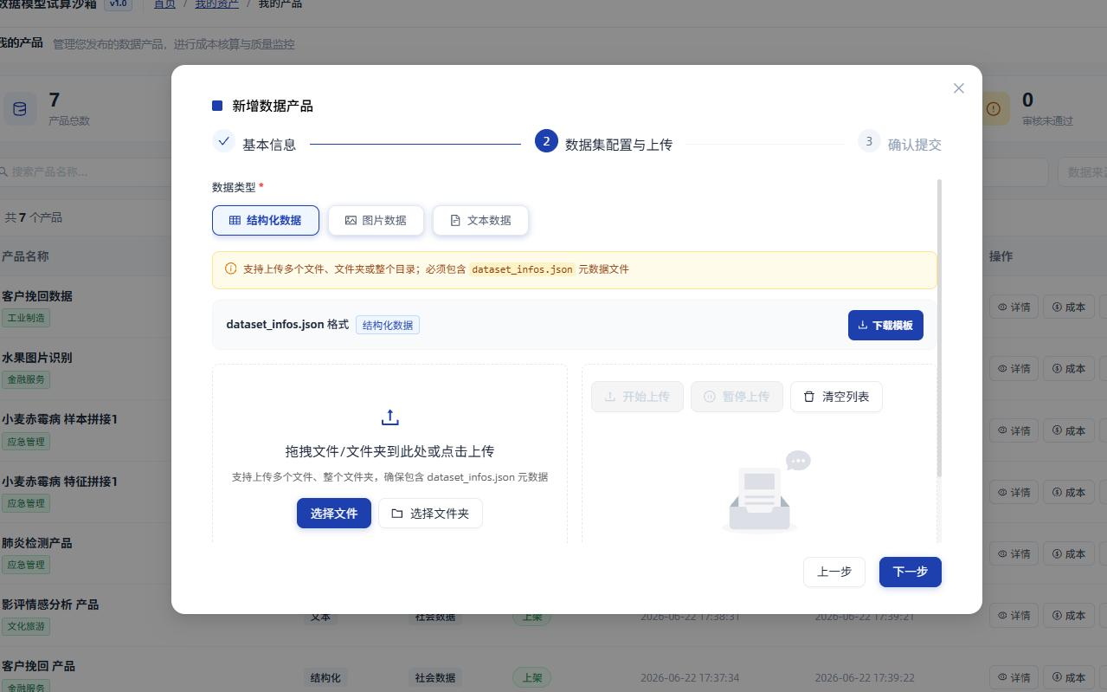1107x692 pixels.
Task: Open 成本 for 客户挽回 产品 row
Action: [1068, 677]
